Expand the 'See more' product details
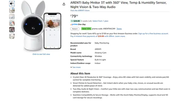The height and width of the screenshot is (101, 174). click(x=76, y=67)
